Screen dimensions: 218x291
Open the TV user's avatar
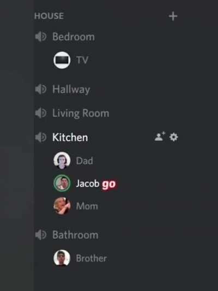[x=62, y=60]
